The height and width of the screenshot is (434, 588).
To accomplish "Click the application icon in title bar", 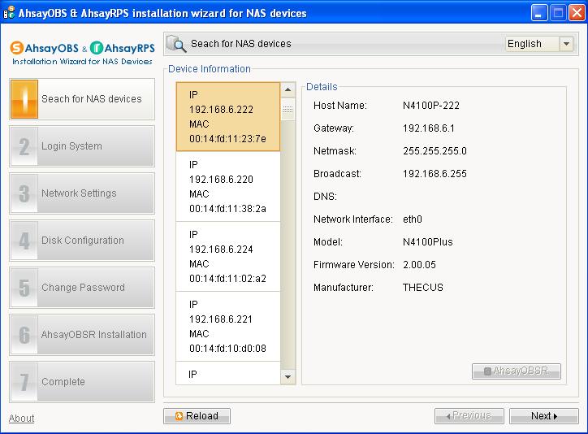I will point(9,13).
